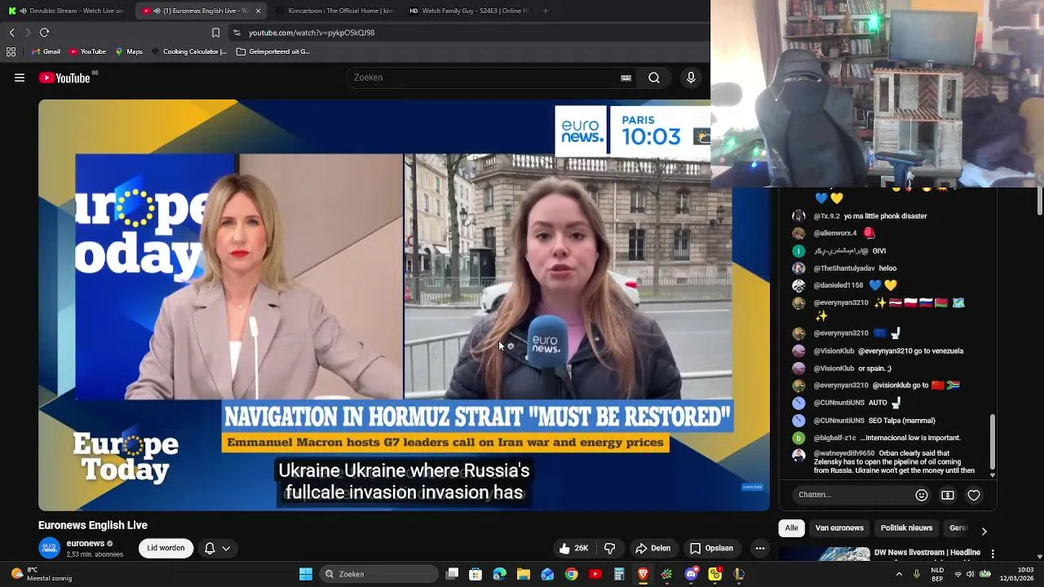1044x587 pixels.
Task: Select the Van euronews filter chip
Action: point(839,528)
